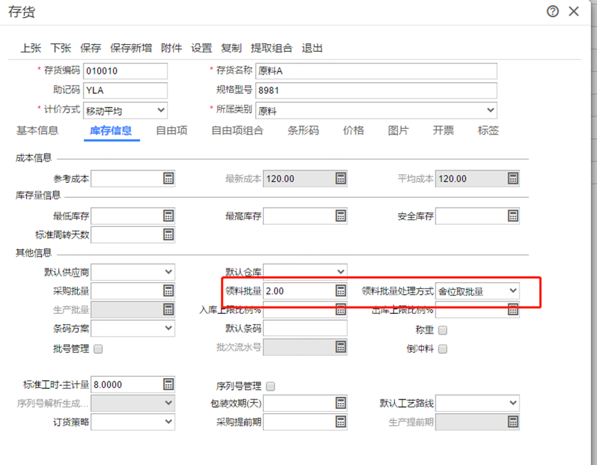Viewport: 597px width, 465px height.
Task: Open calculator for 标准工时-主计量 field
Action: [168, 384]
